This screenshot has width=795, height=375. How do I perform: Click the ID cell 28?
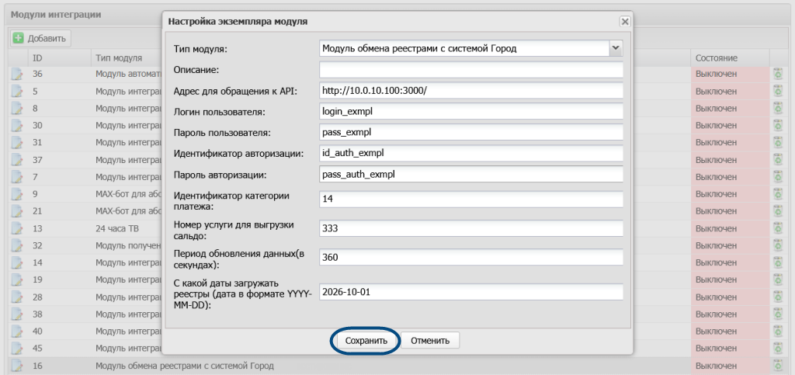coord(37,297)
